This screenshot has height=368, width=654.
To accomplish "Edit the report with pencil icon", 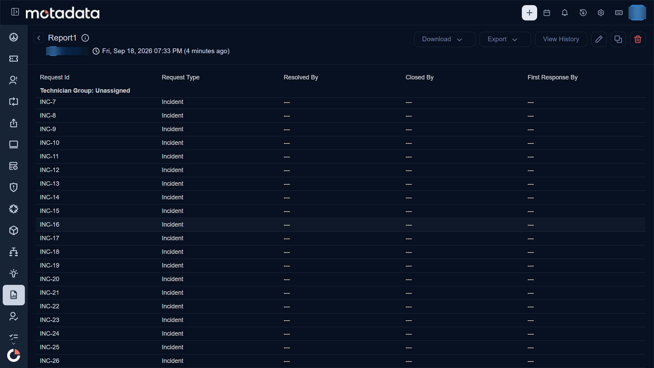I will (599, 39).
